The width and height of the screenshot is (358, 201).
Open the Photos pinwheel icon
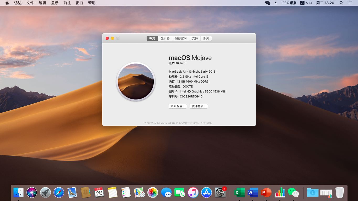(x=153, y=193)
